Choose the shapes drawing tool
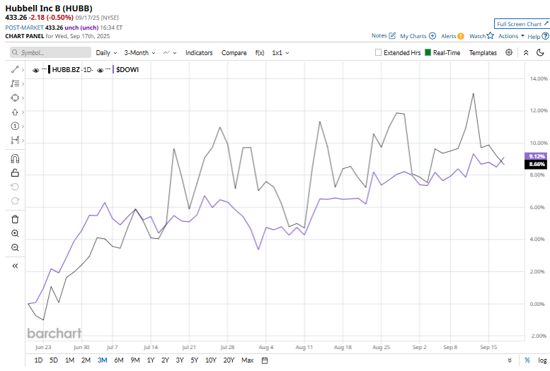 click(x=15, y=98)
